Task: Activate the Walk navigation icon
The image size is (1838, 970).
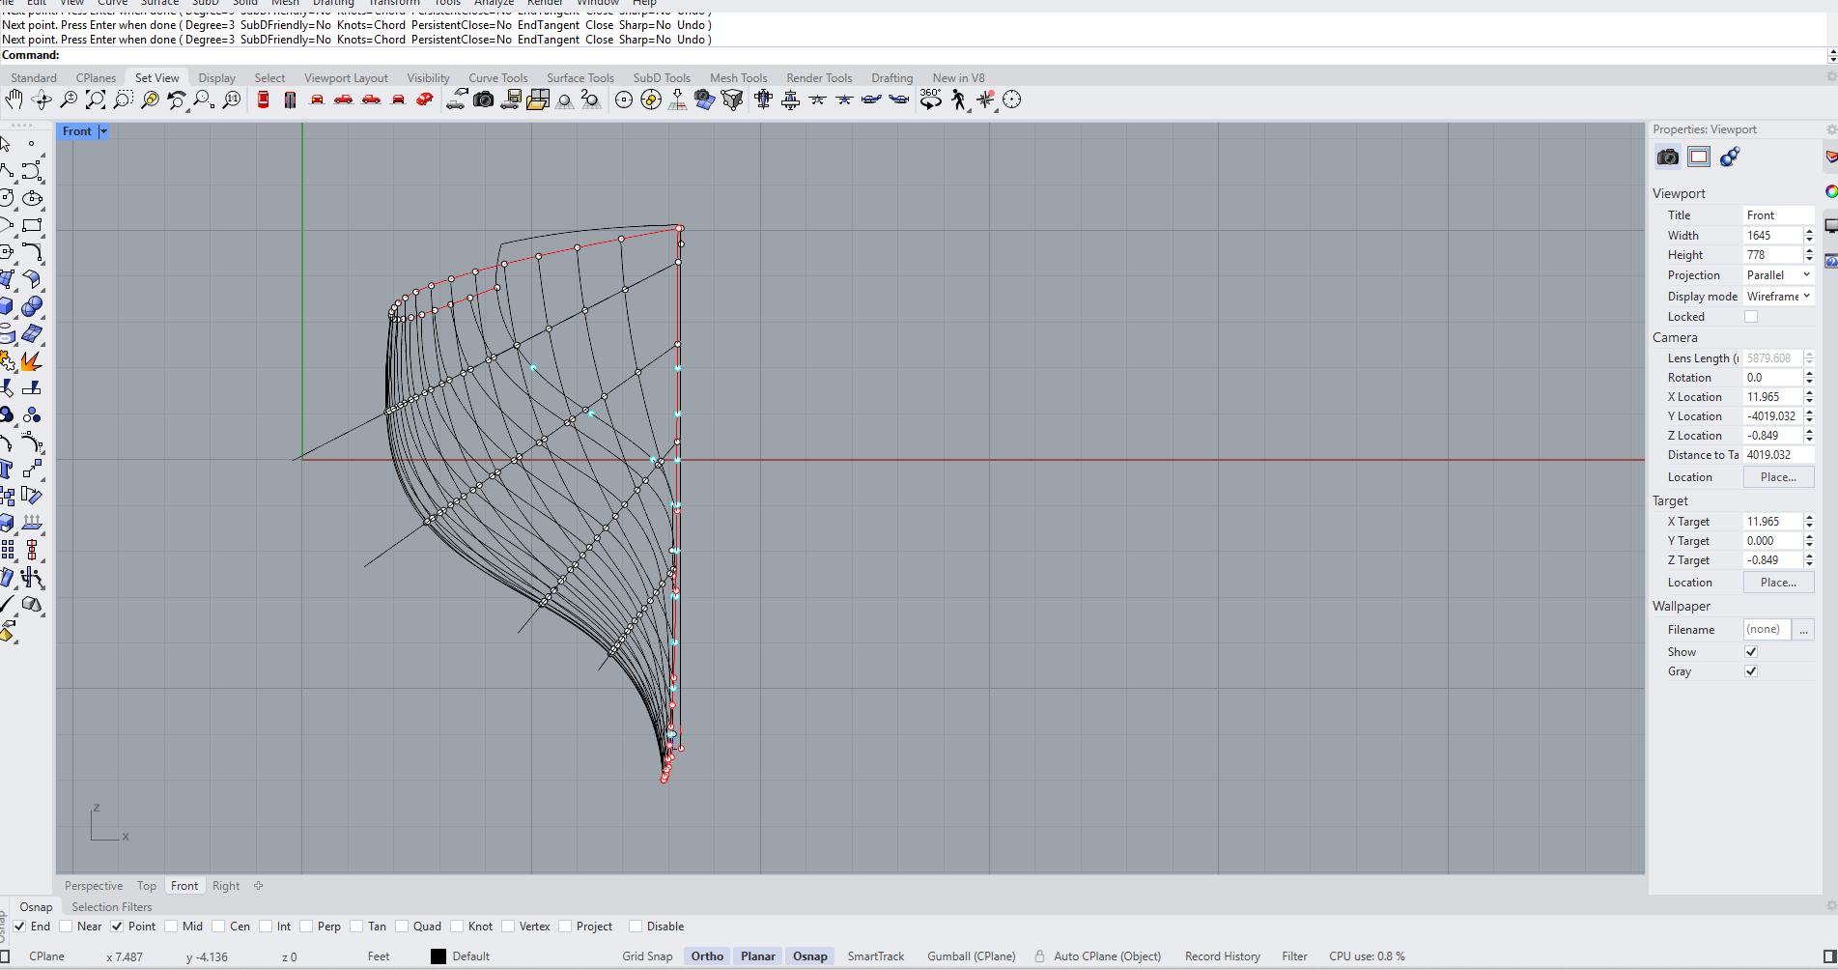Action: coord(958,100)
